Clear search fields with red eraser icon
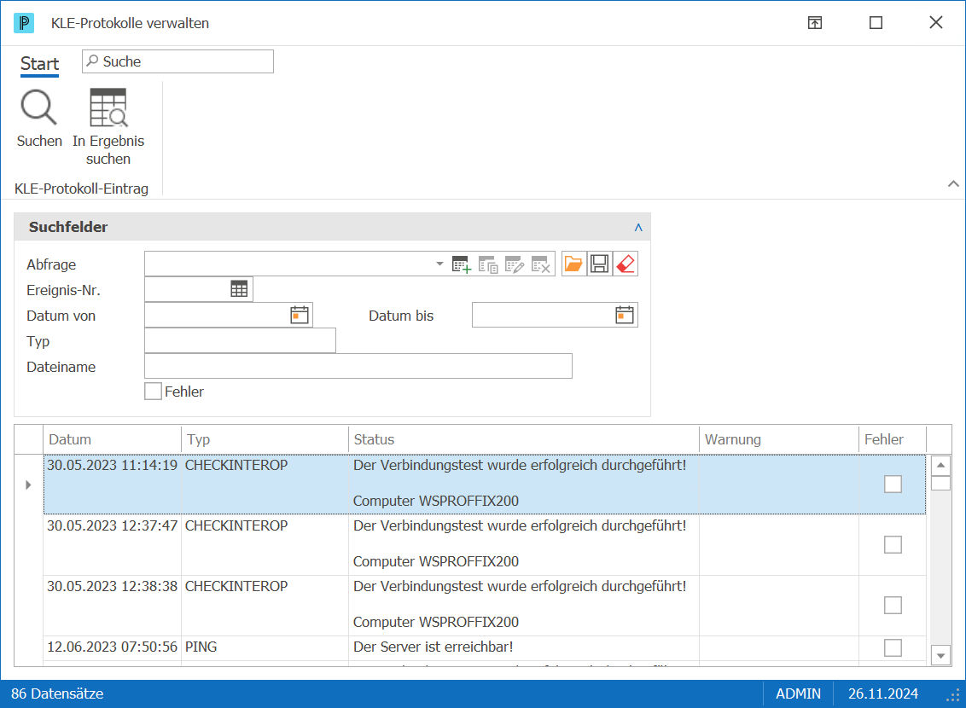Viewport: 966px width, 708px height. pos(626,264)
